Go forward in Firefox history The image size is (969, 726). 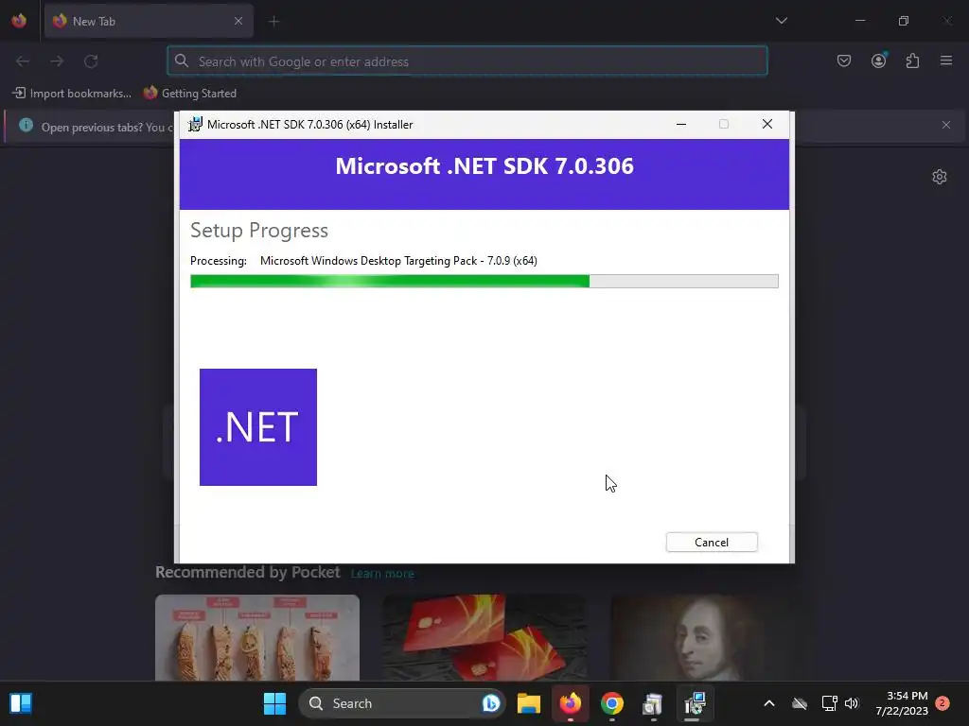[57, 61]
